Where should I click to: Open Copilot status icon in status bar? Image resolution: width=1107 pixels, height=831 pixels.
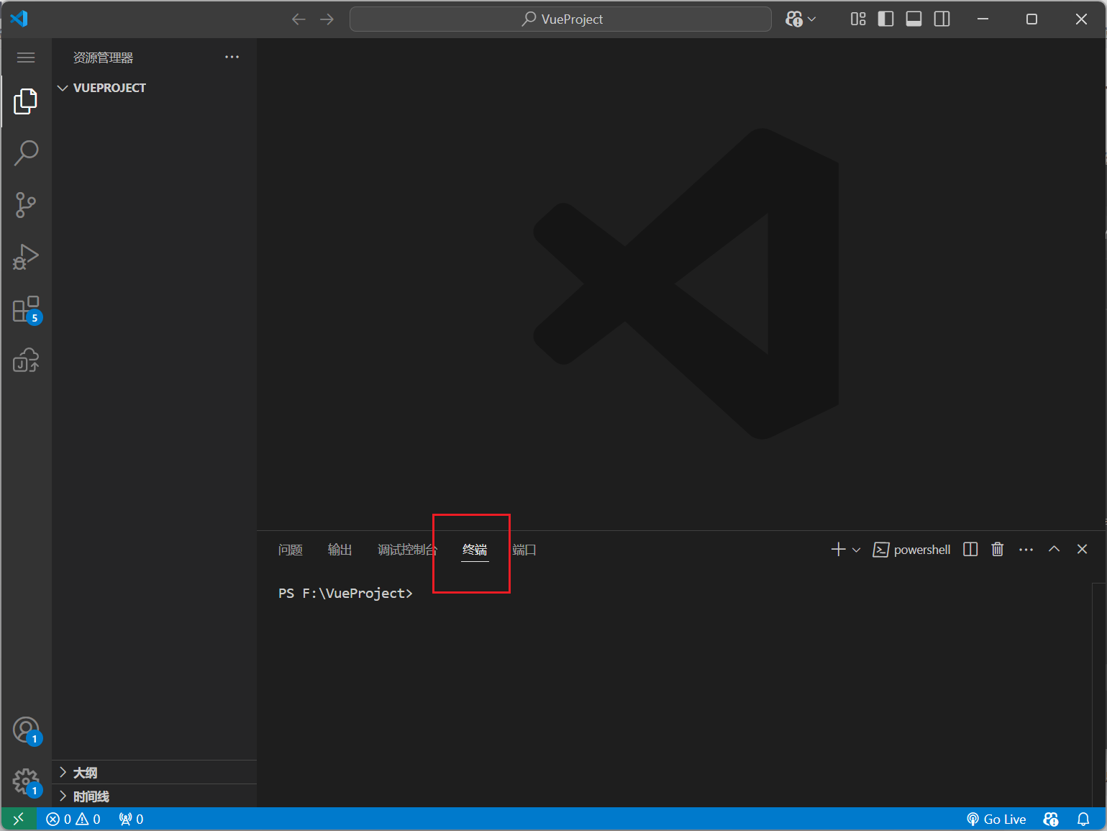click(x=1051, y=819)
